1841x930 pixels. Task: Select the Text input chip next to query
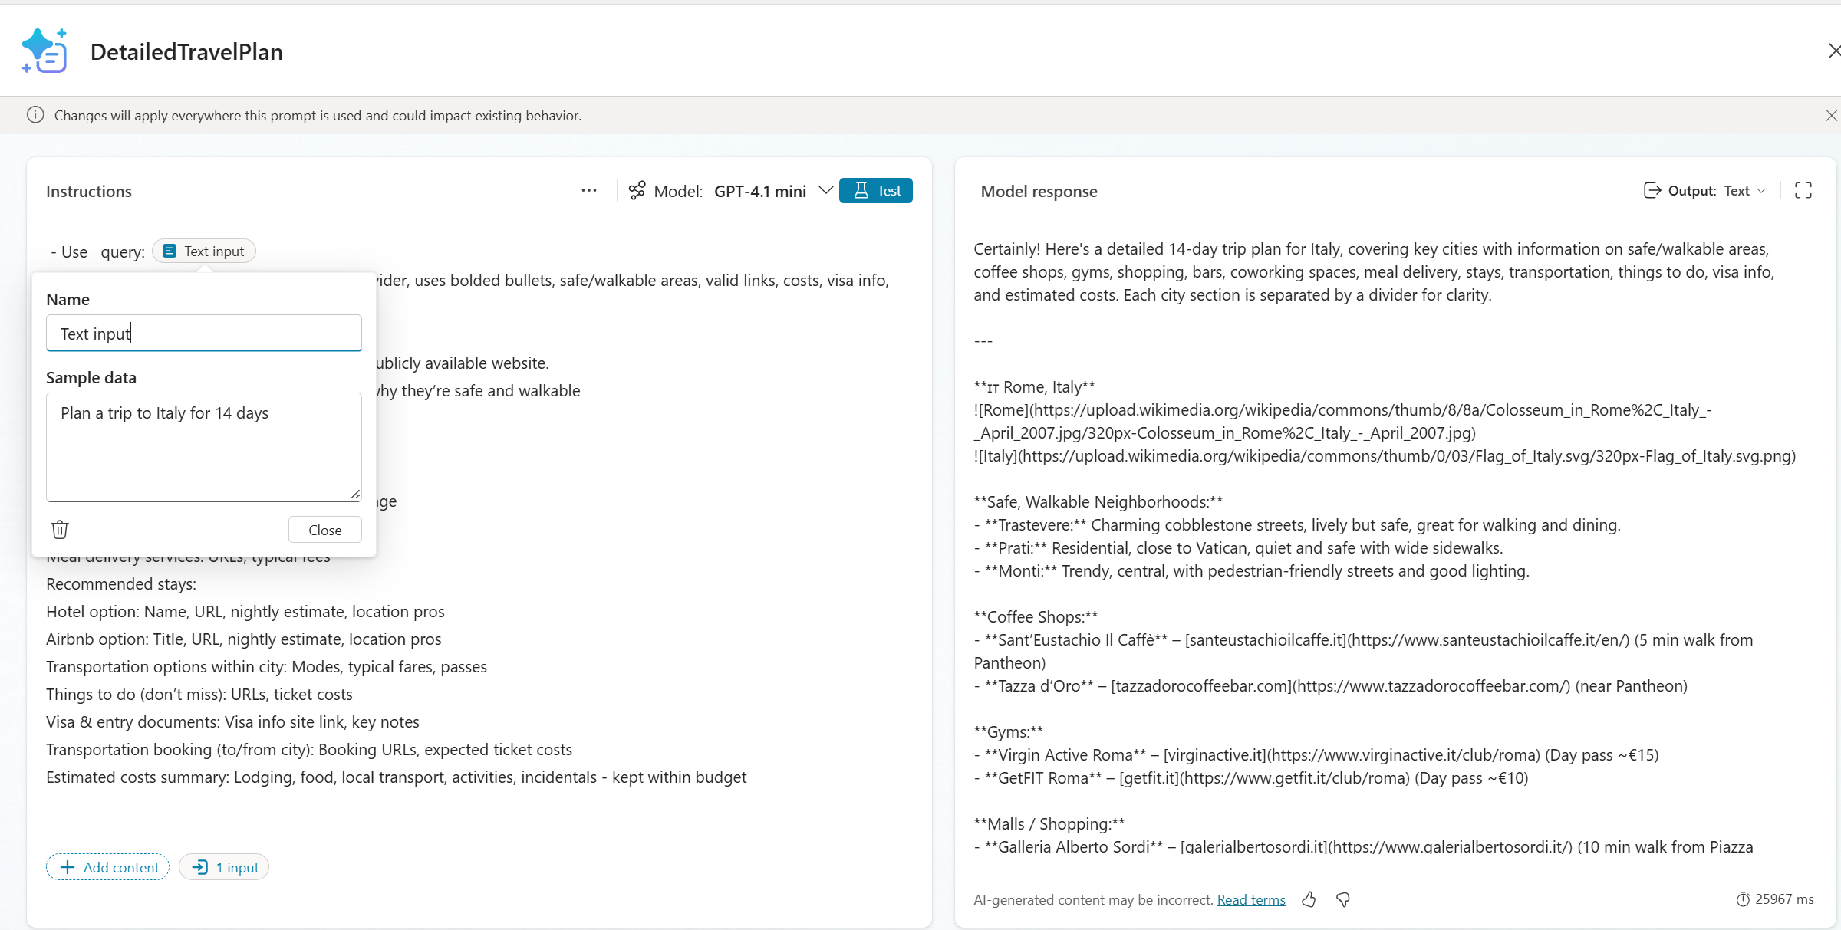tap(203, 251)
